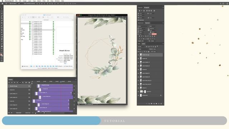Select the Move tool in the toolbar
229x129 pixels.
tap(2, 9)
